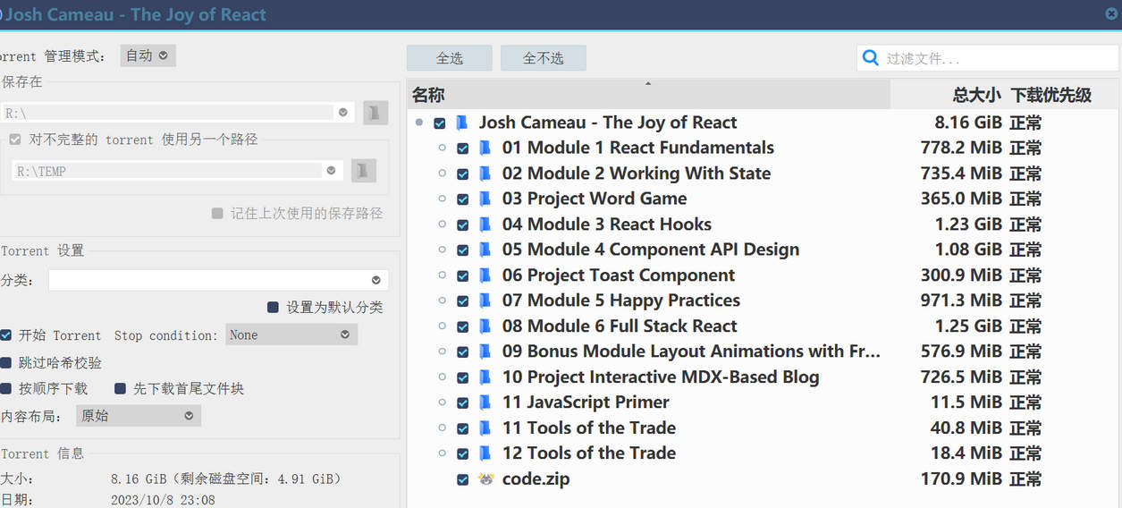The image size is (1122, 508).
Task: Expand the 08 Module 6 Full Stack React node
Action: coord(442,326)
